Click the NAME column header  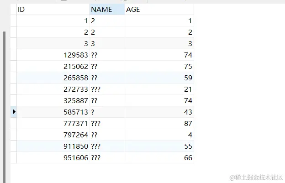click(107, 10)
